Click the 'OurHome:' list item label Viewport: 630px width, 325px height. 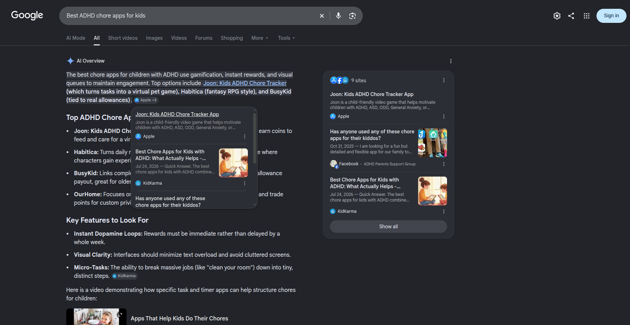click(88, 195)
